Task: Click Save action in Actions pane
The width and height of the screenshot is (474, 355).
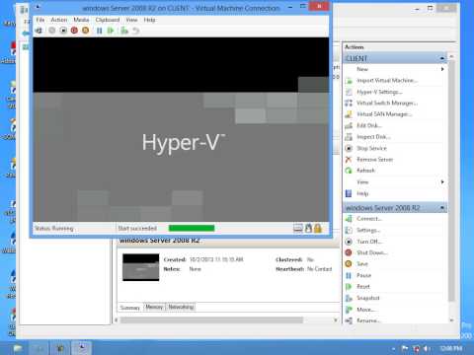Action: (x=362, y=264)
